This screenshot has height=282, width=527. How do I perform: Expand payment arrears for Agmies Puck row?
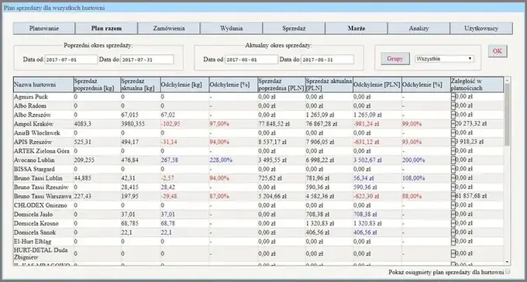453,97
